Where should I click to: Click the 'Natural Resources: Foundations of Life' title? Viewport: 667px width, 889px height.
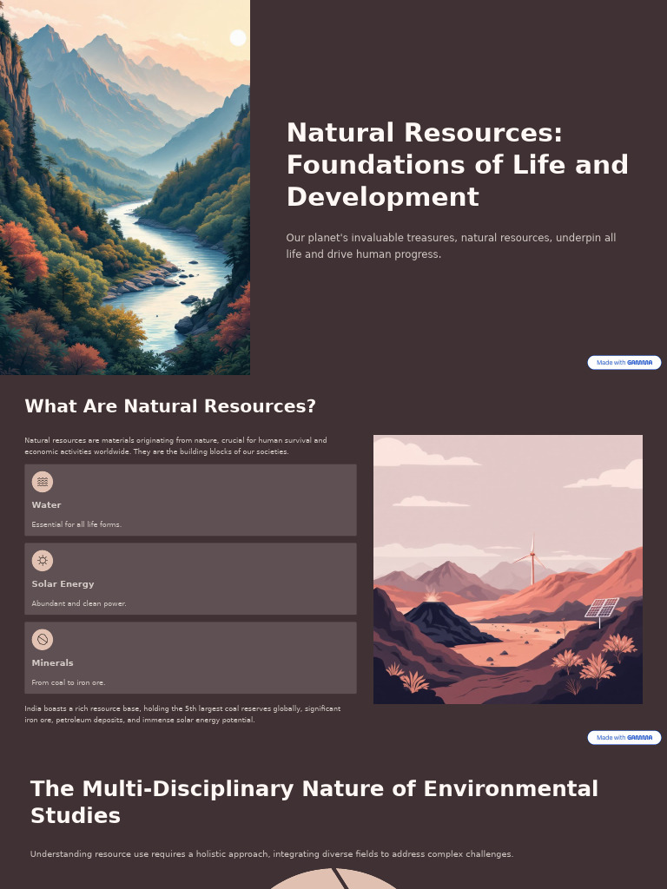457,164
